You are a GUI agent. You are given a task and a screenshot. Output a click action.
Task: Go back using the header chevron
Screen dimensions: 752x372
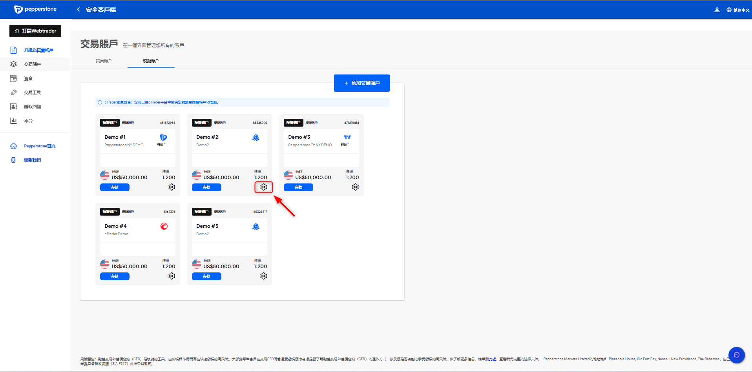[x=78, y=9]
